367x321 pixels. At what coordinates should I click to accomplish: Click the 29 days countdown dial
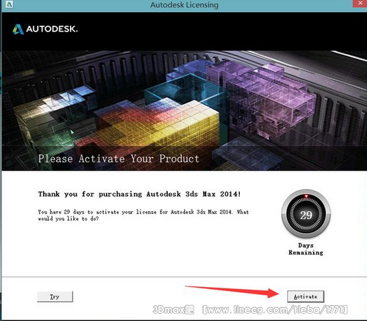(306, 214)
